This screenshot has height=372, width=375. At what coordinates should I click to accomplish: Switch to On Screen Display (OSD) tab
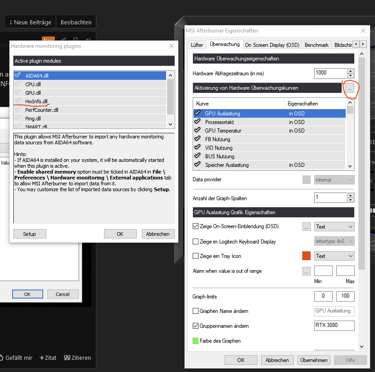(272, 45)
